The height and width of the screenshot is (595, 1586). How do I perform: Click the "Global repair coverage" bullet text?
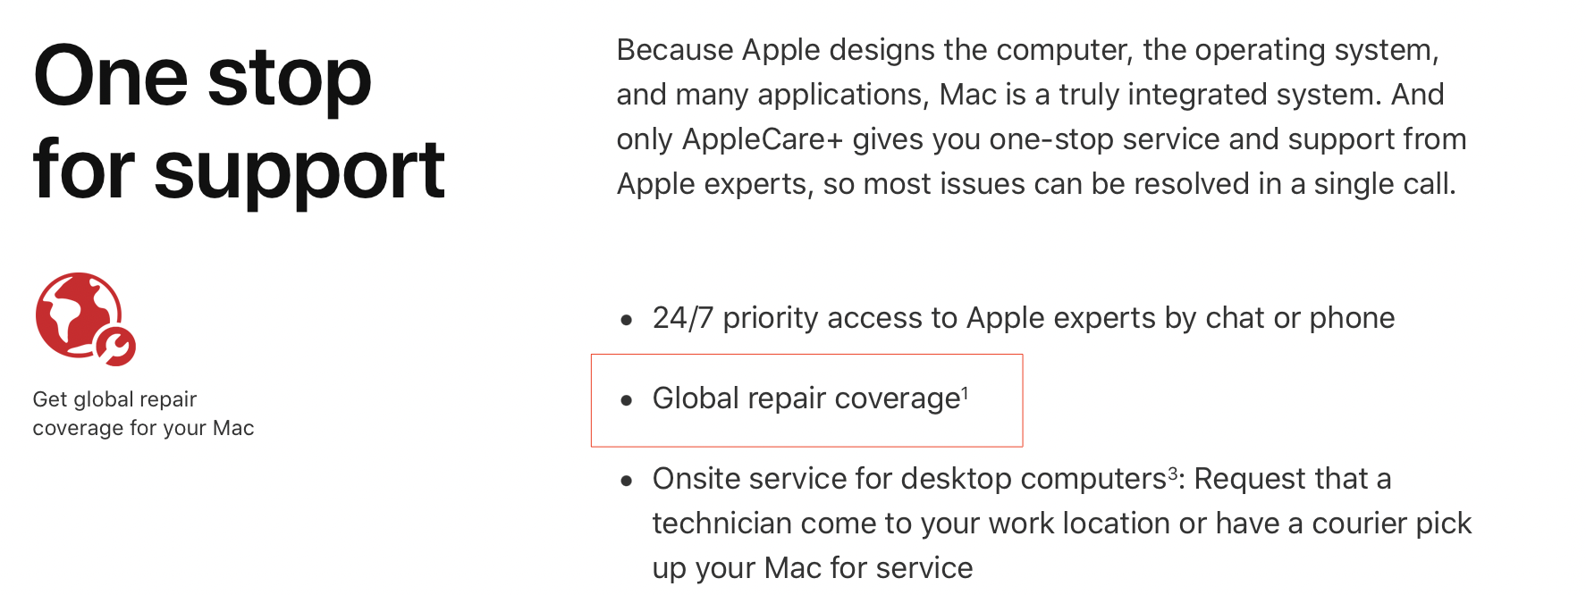pyautogui.click(x=806, y=398)
